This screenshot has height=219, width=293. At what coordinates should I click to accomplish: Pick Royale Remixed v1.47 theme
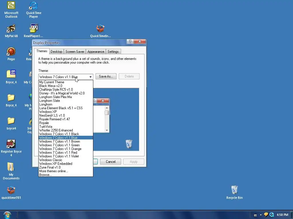(x=66, y=119)
